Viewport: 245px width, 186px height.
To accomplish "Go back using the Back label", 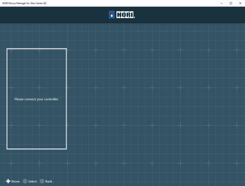I will click(49, 181).
